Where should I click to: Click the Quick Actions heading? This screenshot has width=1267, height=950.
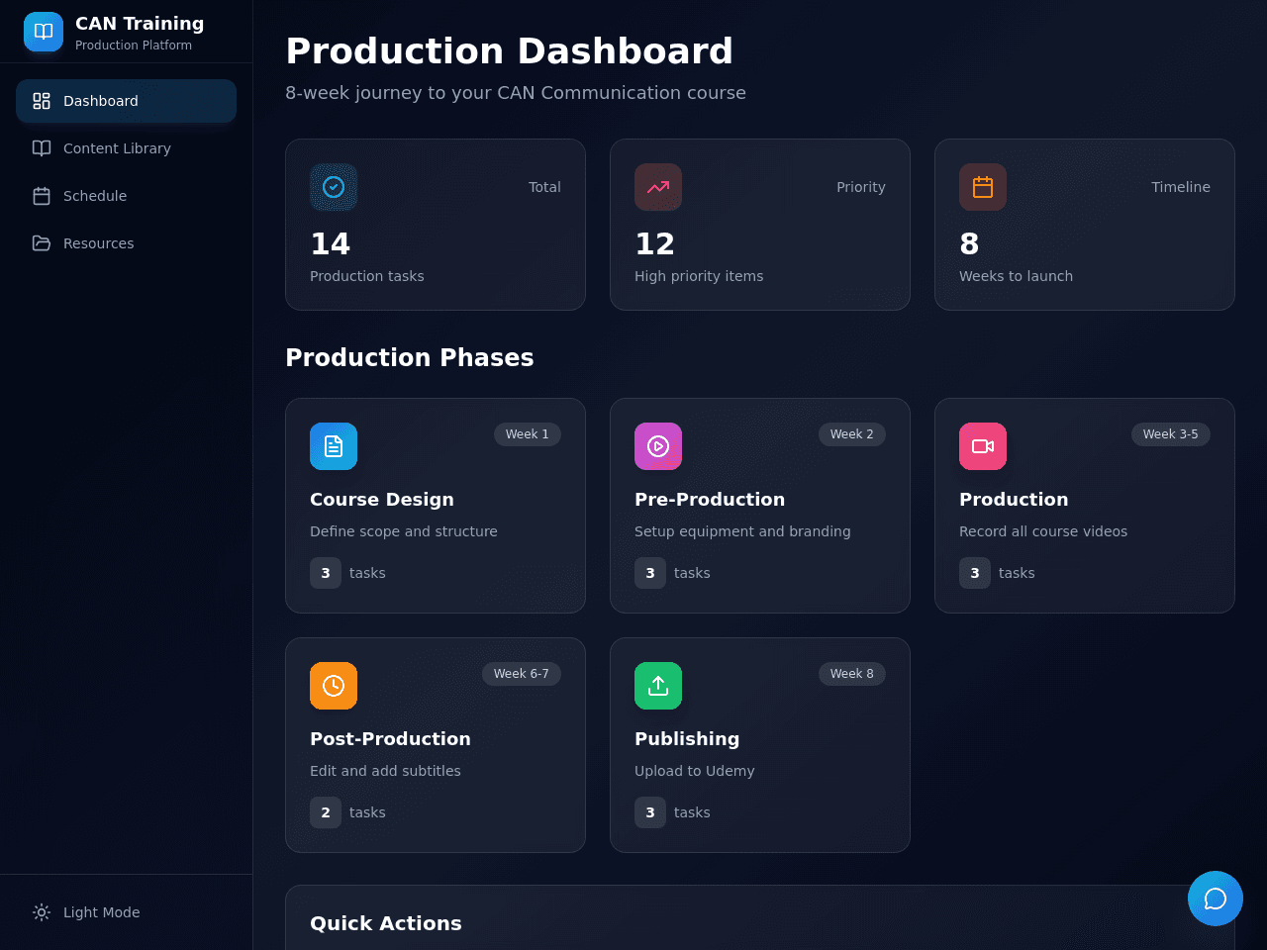pos(386,923)
